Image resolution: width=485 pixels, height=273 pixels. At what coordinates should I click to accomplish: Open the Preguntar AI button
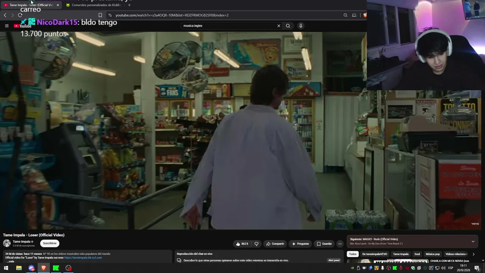(x=300, y=244)
